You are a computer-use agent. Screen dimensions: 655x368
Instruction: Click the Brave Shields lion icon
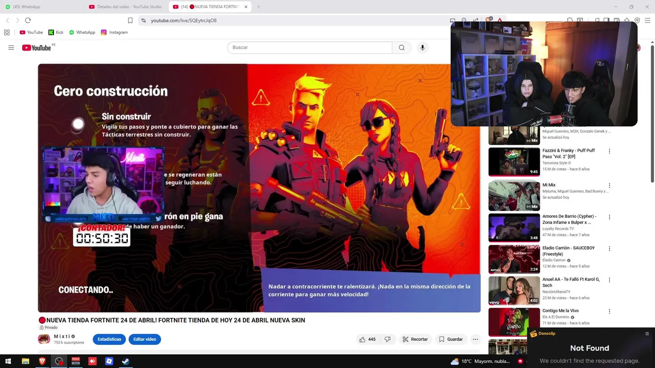(x=489, y=20)
